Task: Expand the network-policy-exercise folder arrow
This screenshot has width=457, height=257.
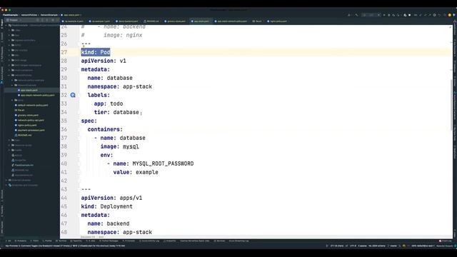Action: click(x=13, y=80)
